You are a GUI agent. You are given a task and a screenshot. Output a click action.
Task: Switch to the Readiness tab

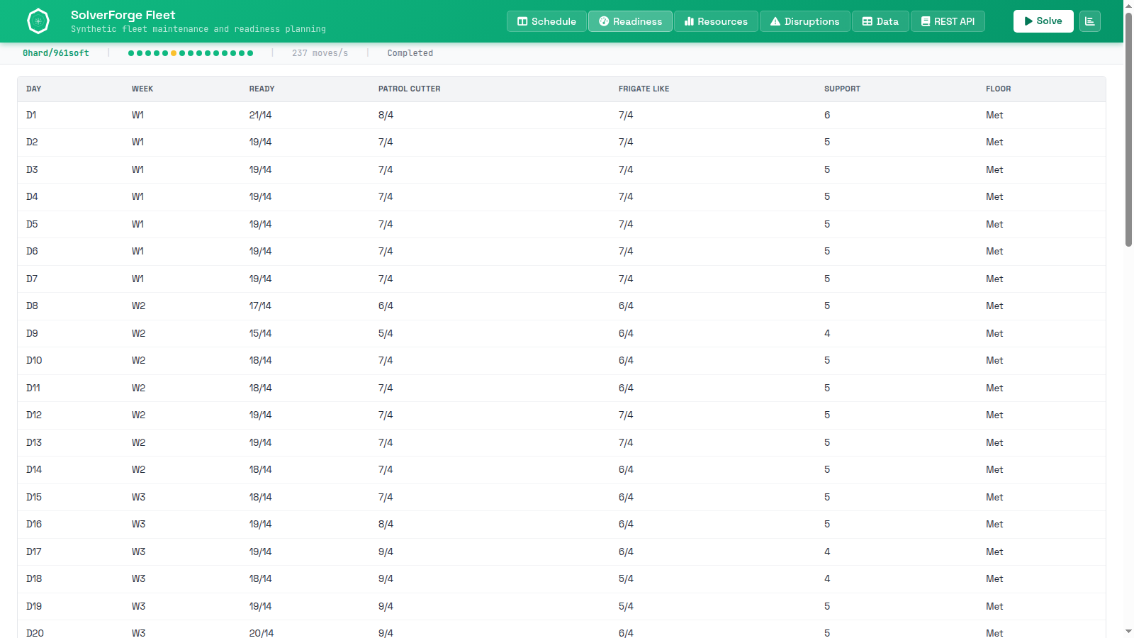tap(630, 21)
